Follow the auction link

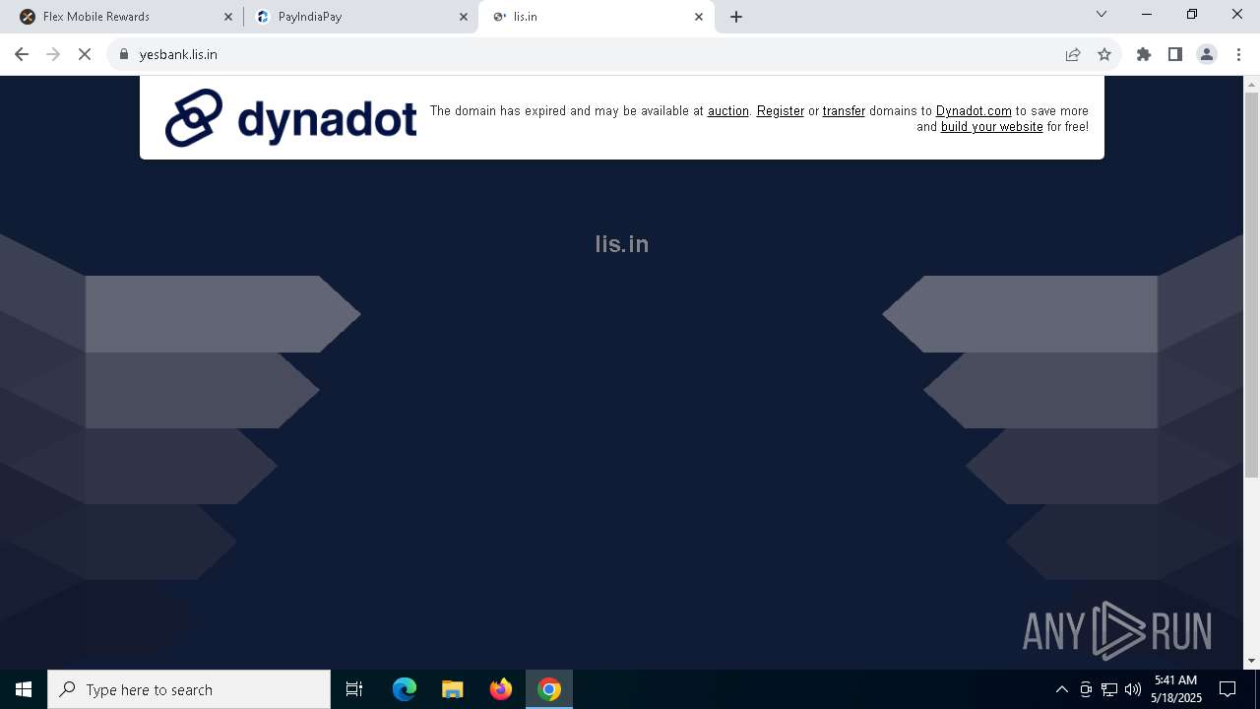[x=728, y=111]
